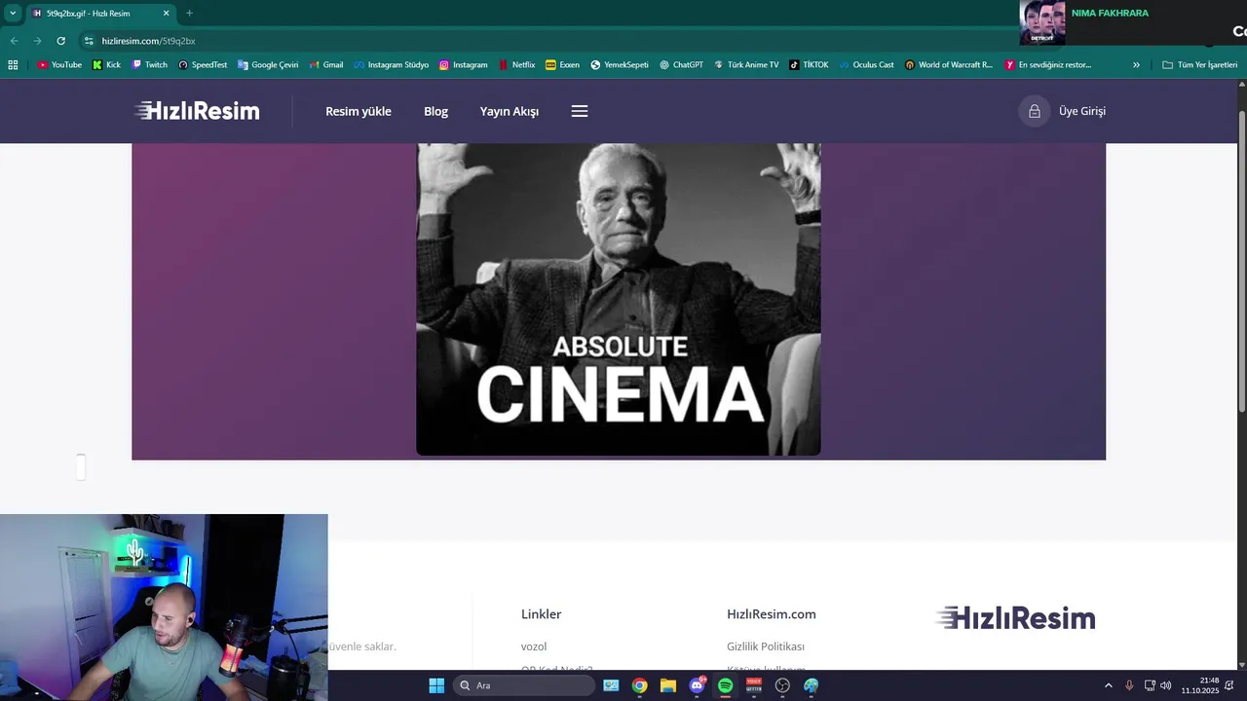
Task: Click the Absolute Cinema image
Action: pyautogui.click(x=619, y=300)
